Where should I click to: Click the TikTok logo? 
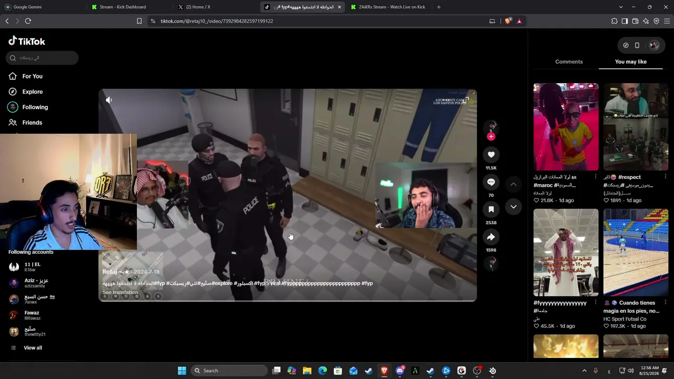tap(27, 41)
